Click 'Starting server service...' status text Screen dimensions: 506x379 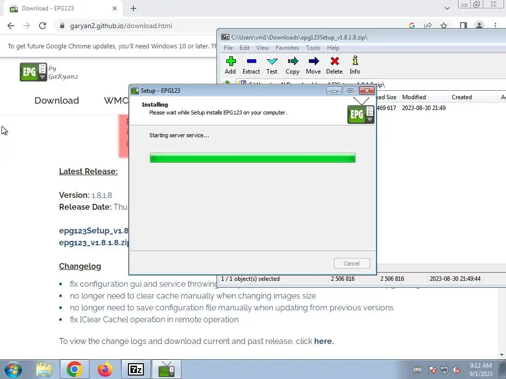[179, 135]
